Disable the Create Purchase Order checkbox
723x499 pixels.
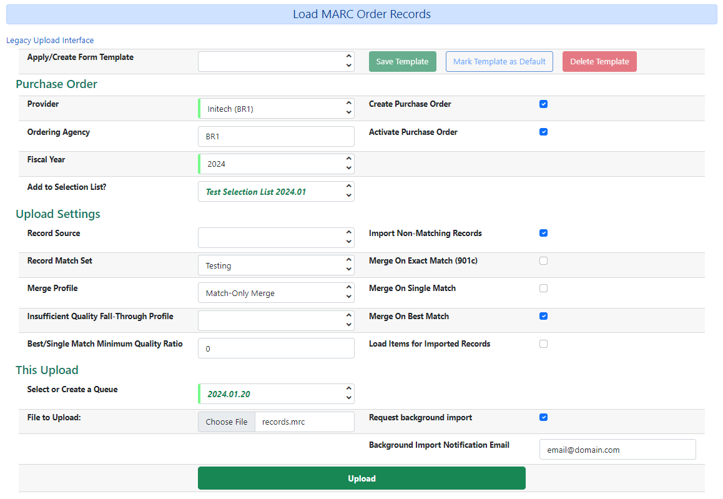point(543,104)
